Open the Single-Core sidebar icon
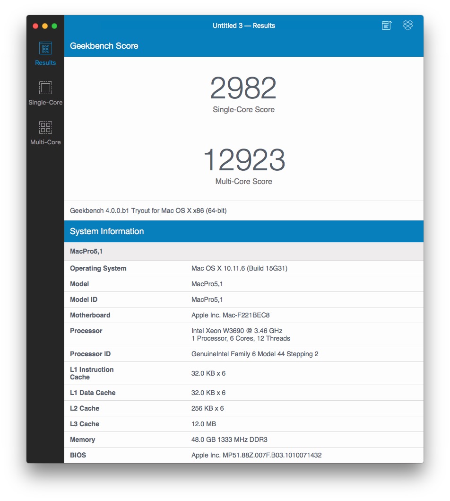 (x=45, y=88)
